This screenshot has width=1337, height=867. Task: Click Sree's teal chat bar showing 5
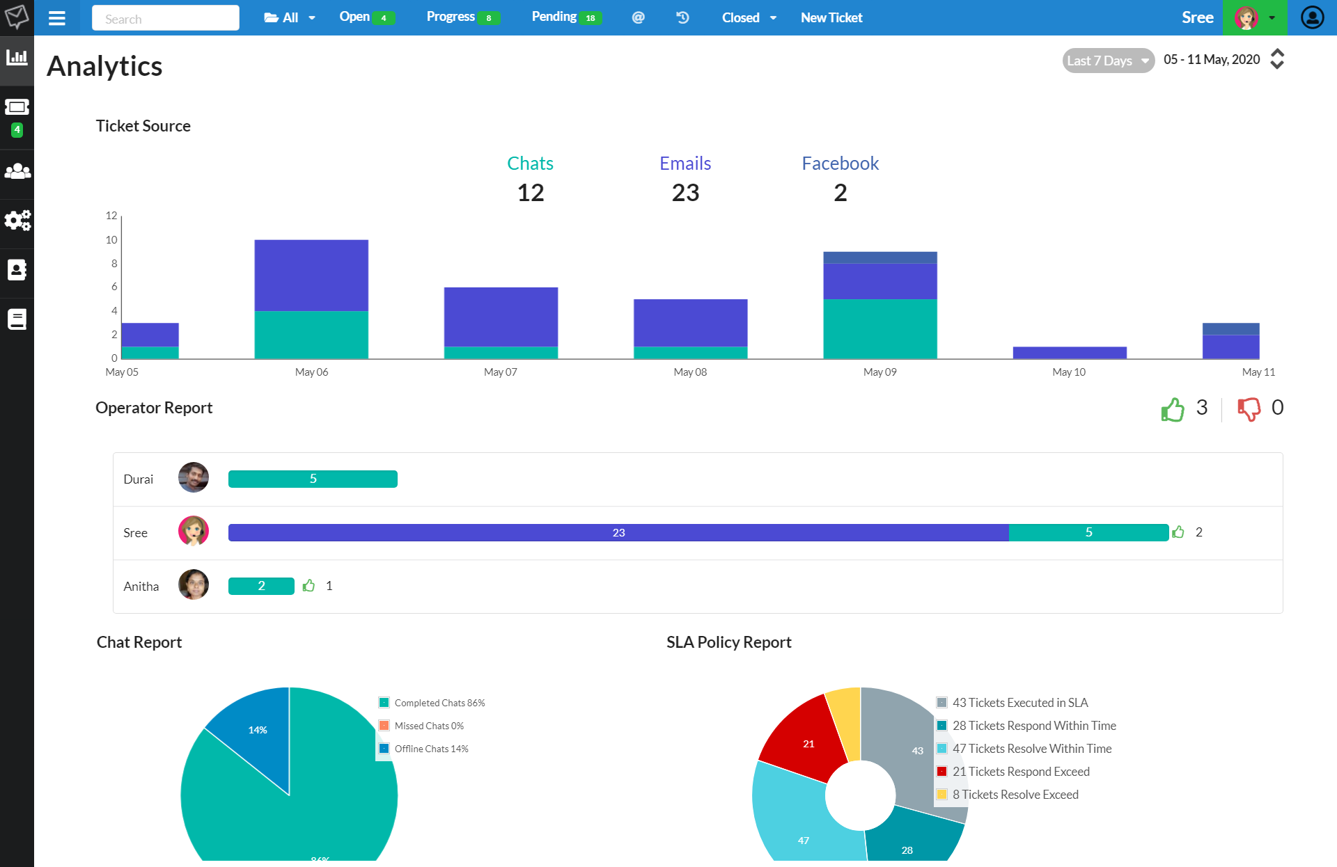click(1088, 532)
